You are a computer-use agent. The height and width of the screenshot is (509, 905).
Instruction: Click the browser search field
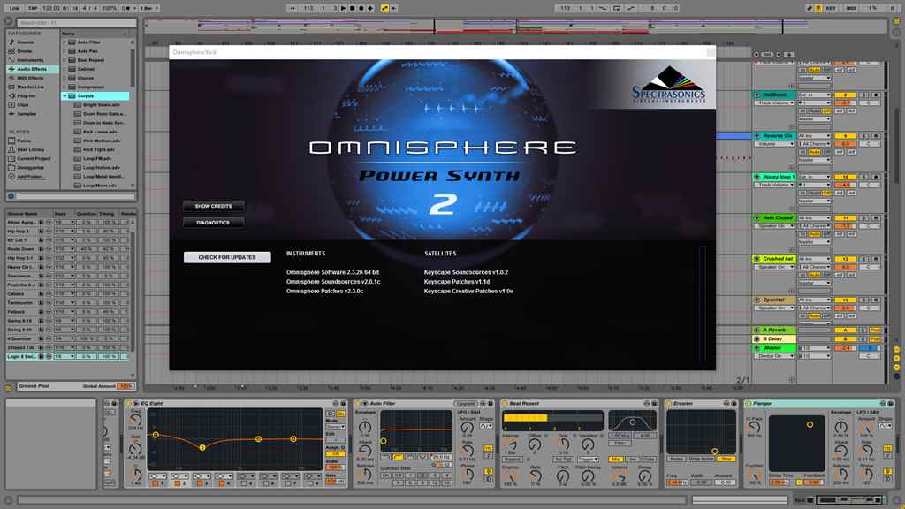tap(76, 22)
